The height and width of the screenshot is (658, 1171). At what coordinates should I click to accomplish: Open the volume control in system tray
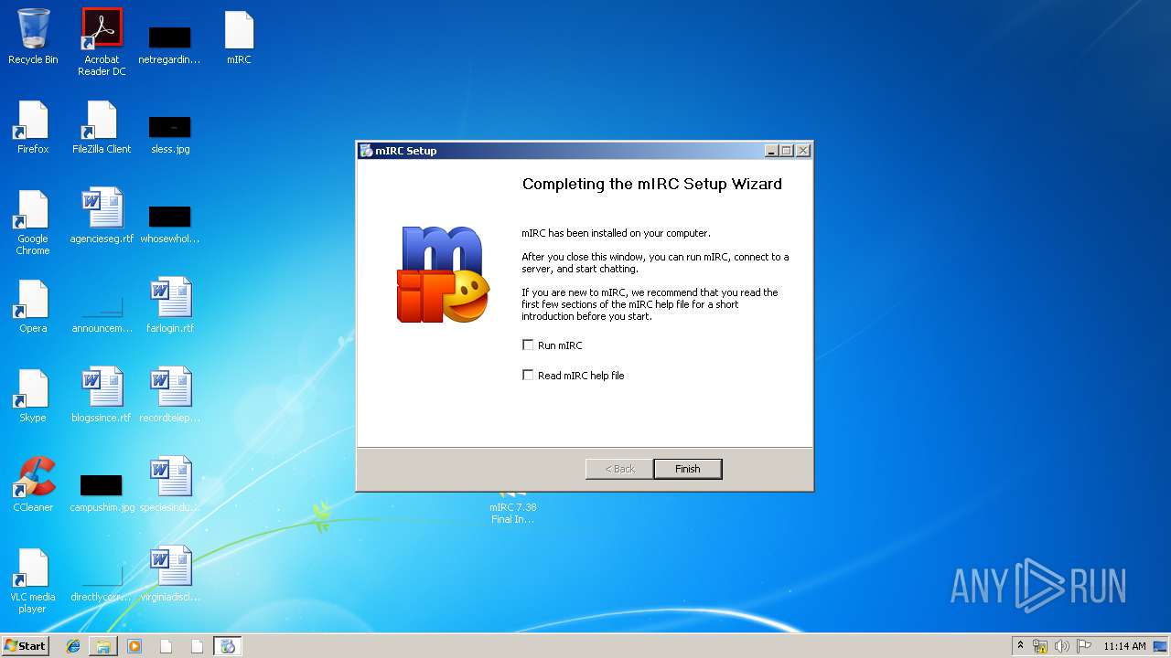1062,646
